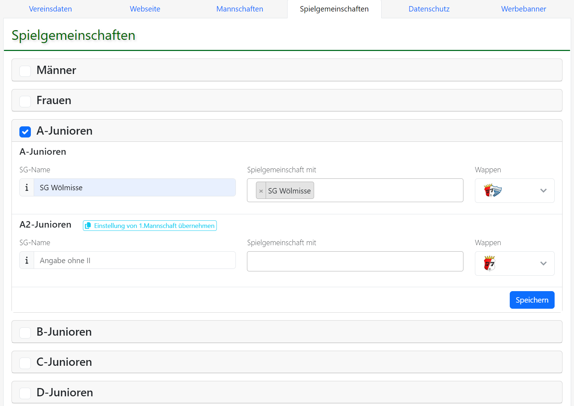574x406 pixels.
Task: Click the A2-Junioren Spielgemeinschaft mit field
Action: (355, 261)
